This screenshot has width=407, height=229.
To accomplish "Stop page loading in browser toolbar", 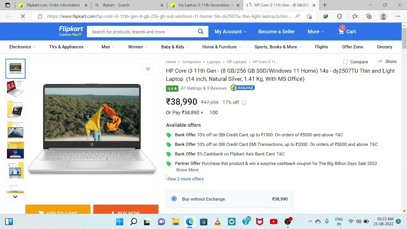I will [23, 16].
